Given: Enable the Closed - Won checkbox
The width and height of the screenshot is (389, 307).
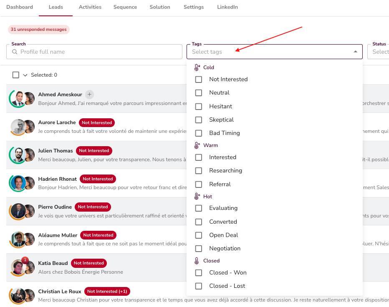Looking at the screenshot, I should point(199,272).
